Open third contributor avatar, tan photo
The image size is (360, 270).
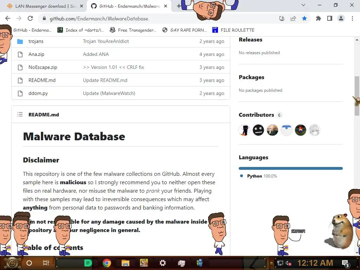tap(272, 130)
